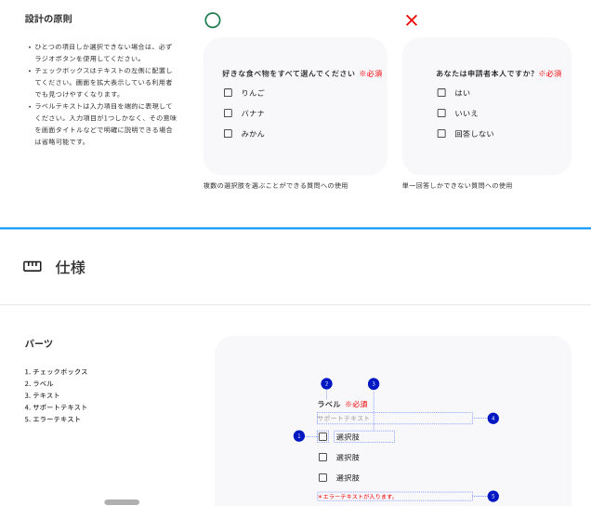Click the 回答しない option label

[x=474, y=134]
